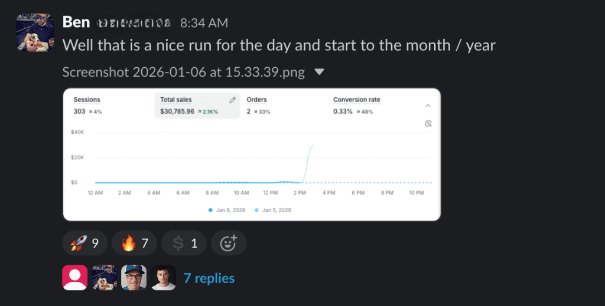Click the pink default avatar in replies
605x306 pixels.
(x=74, y=278)
